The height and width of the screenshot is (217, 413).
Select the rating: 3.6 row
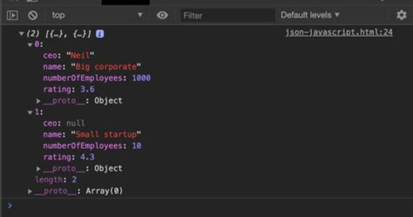69,89
